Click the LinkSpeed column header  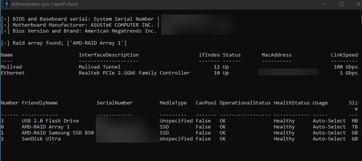[x=344, y=55]
